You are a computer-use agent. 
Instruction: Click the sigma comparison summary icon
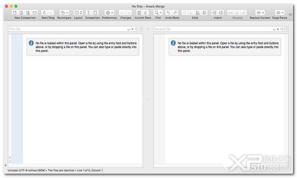[x=89, y=13]
